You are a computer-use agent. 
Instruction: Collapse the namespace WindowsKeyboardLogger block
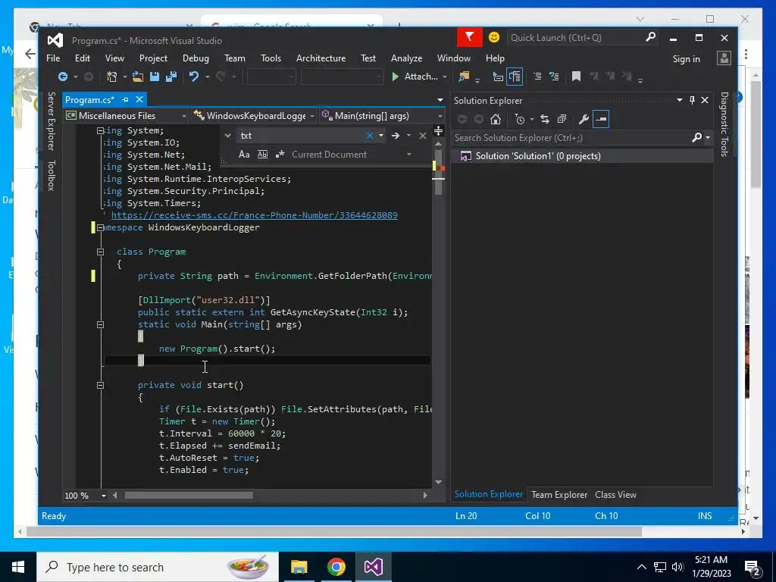coord(101,227)
